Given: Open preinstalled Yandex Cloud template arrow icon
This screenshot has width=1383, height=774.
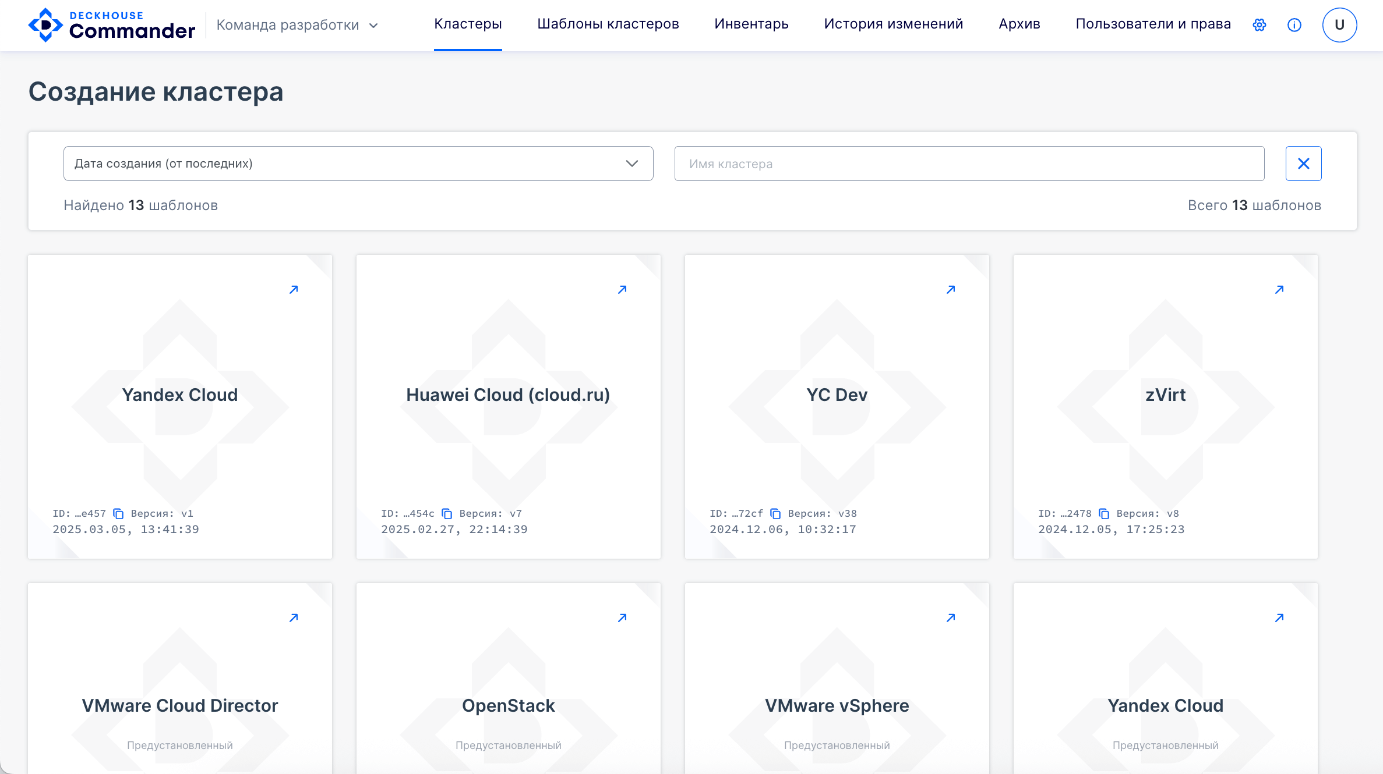Looking at the screenshot, I should [1279, 618].
